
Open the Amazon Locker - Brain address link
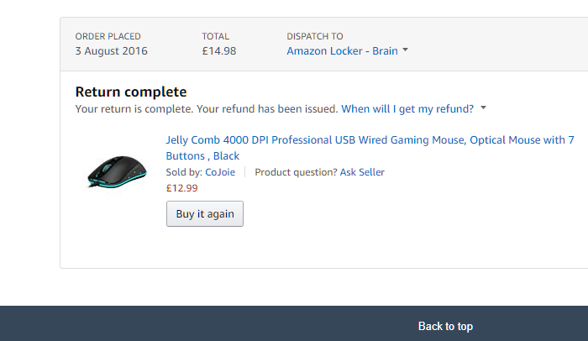point(342,50)
